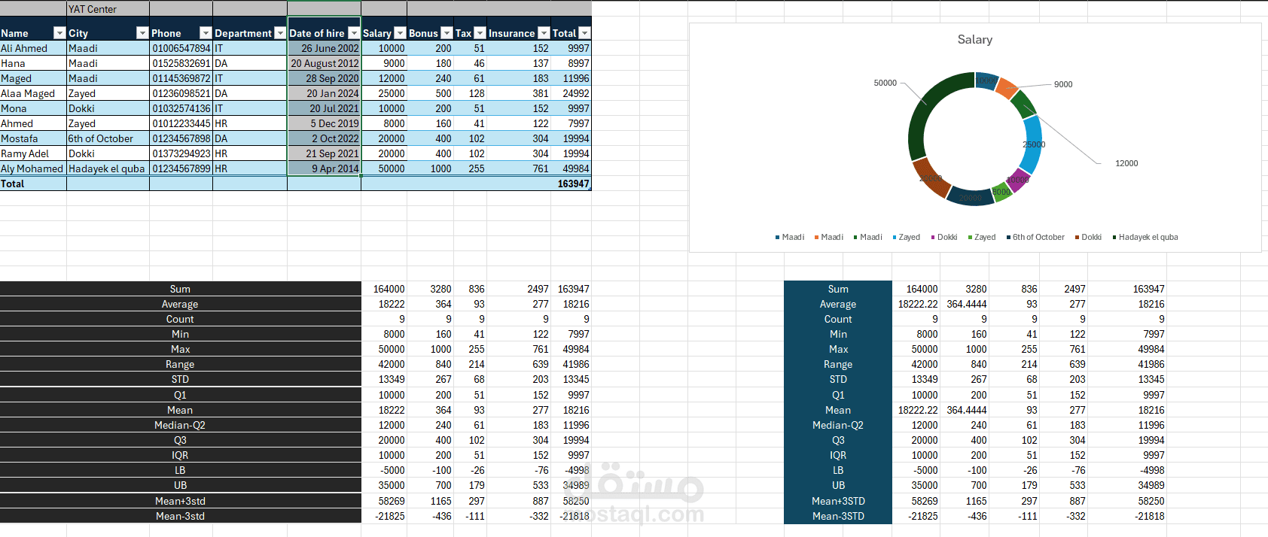The width and height of the screenshot is (1268, 537).
Task: Select the 'Ramy Adel' name cell
Action: point(33,153)
